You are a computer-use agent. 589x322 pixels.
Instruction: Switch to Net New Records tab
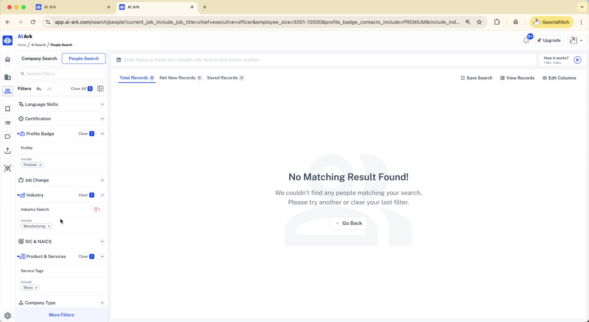(177, 78)
